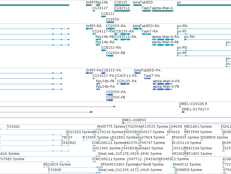
Task: Open the SD08858.5prime EST label
Action: [x=188, y=170]
